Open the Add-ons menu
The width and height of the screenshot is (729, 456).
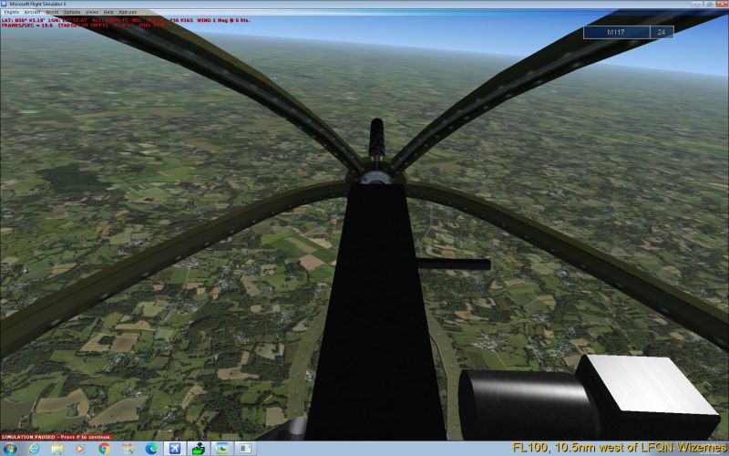(x=128, y=12)
